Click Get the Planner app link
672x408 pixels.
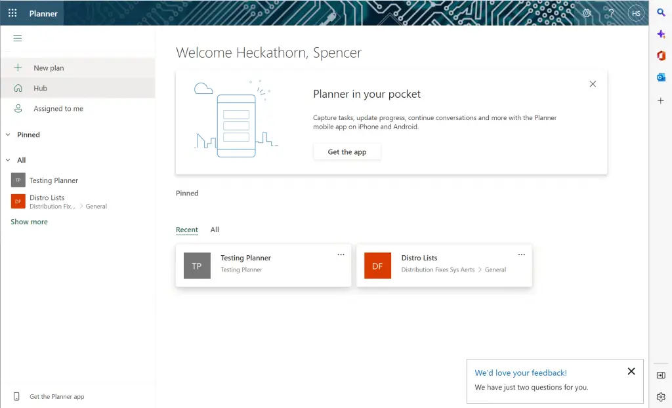[x=57, y=397]
